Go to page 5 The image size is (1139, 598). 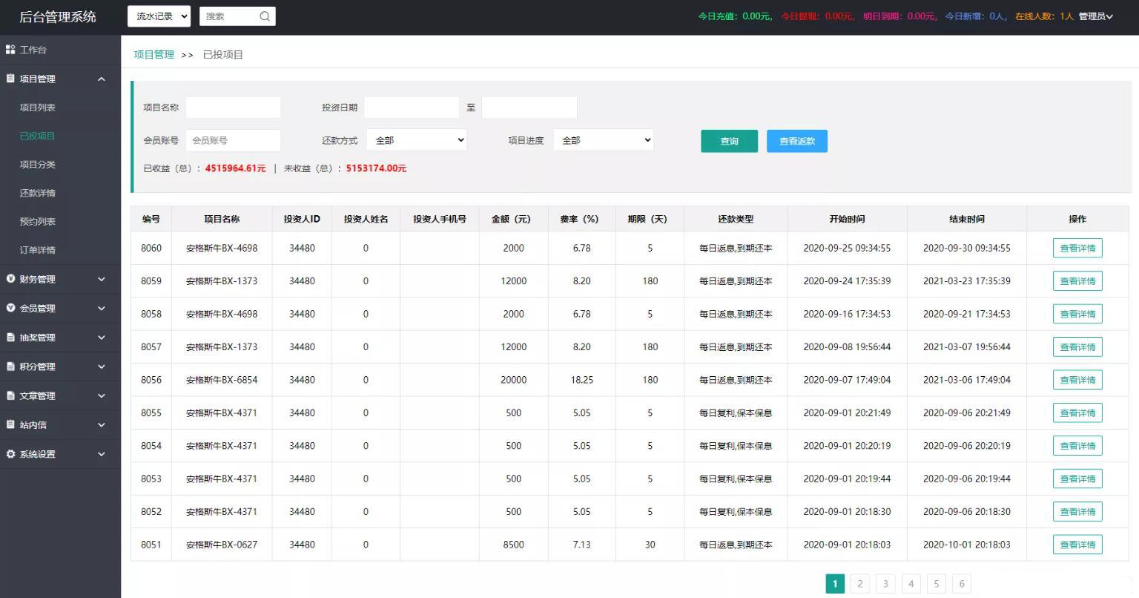click(937, 584)
